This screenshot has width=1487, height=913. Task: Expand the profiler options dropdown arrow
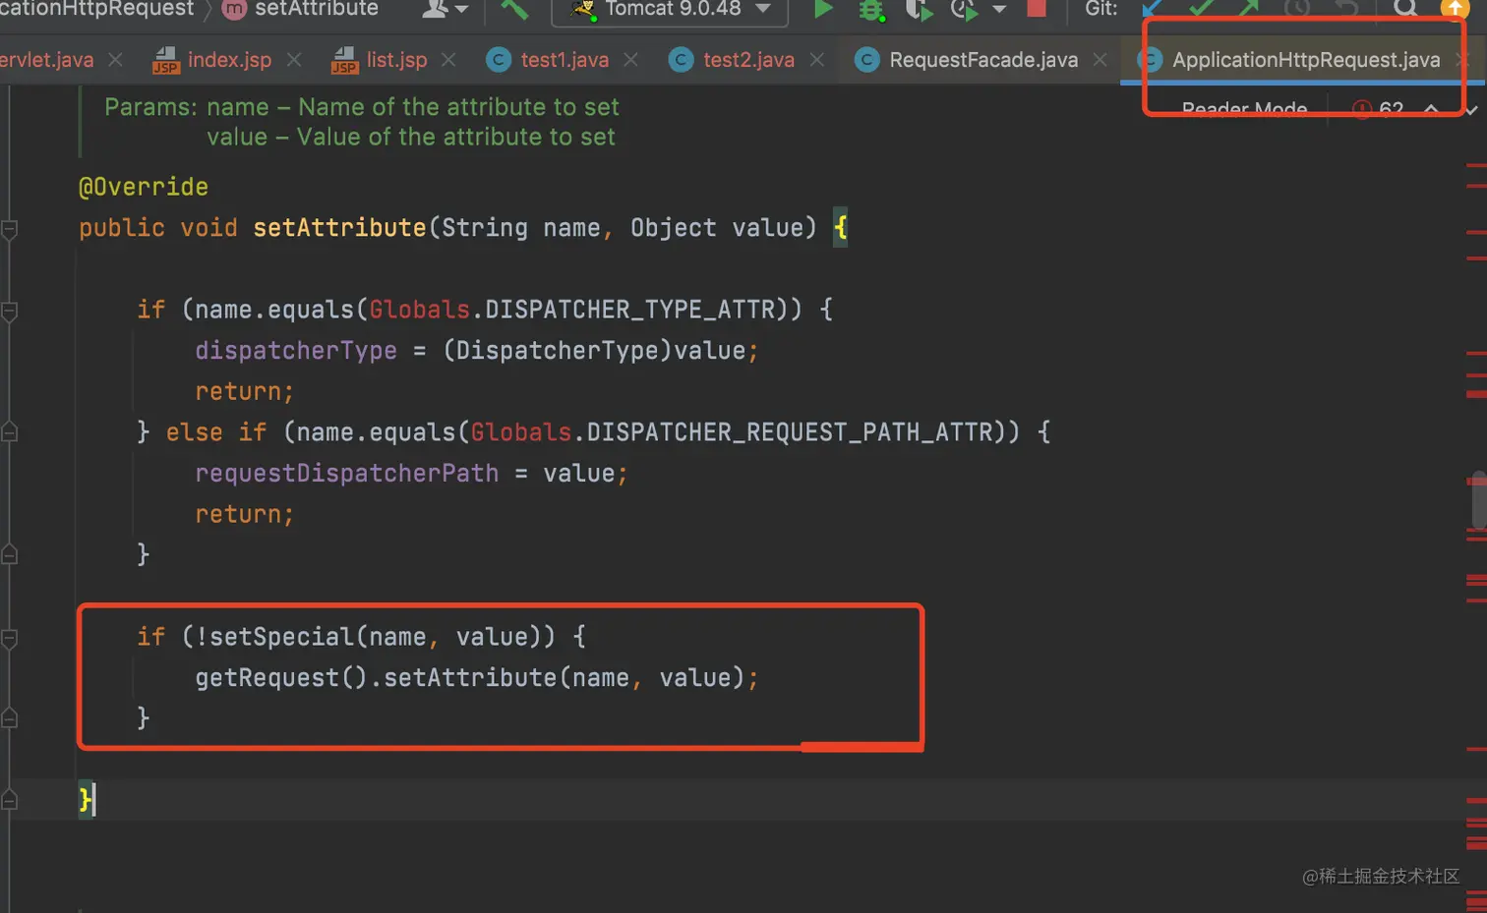tap(999, 9)
